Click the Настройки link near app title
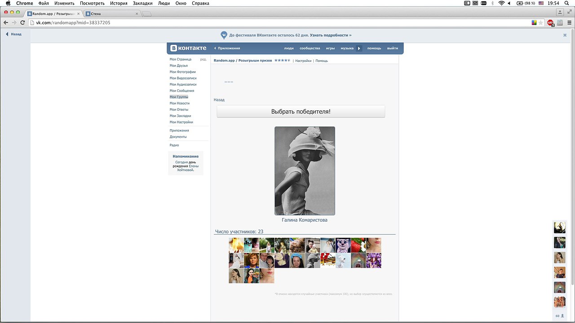575x323 pixels. pos(303,61)
